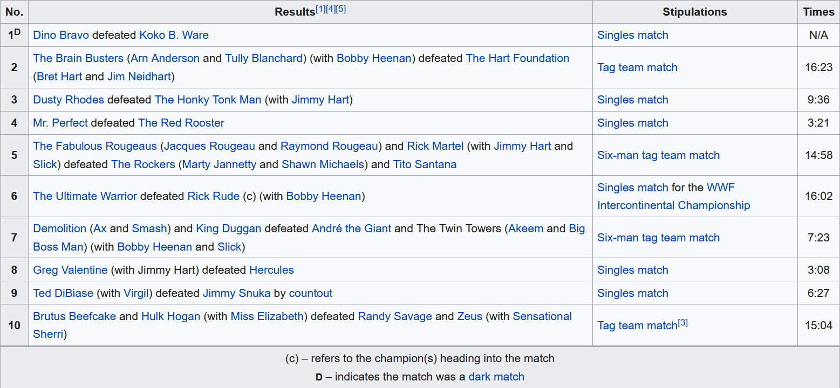Click the Mr. Perfect link
Viewport: 840px width, 388px height.
(60, 123)
